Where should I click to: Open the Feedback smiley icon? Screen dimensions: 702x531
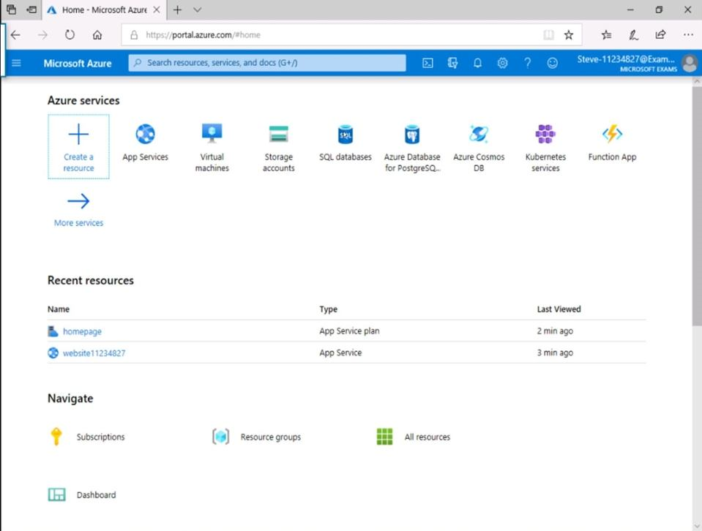click(552, 63)
